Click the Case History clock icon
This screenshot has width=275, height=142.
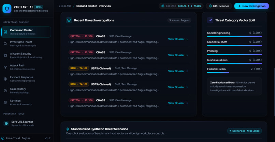(x=5, y=90)
